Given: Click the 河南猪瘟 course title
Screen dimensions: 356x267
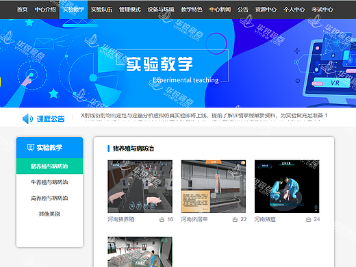Looking at the screenshot, I should [265, 219].
